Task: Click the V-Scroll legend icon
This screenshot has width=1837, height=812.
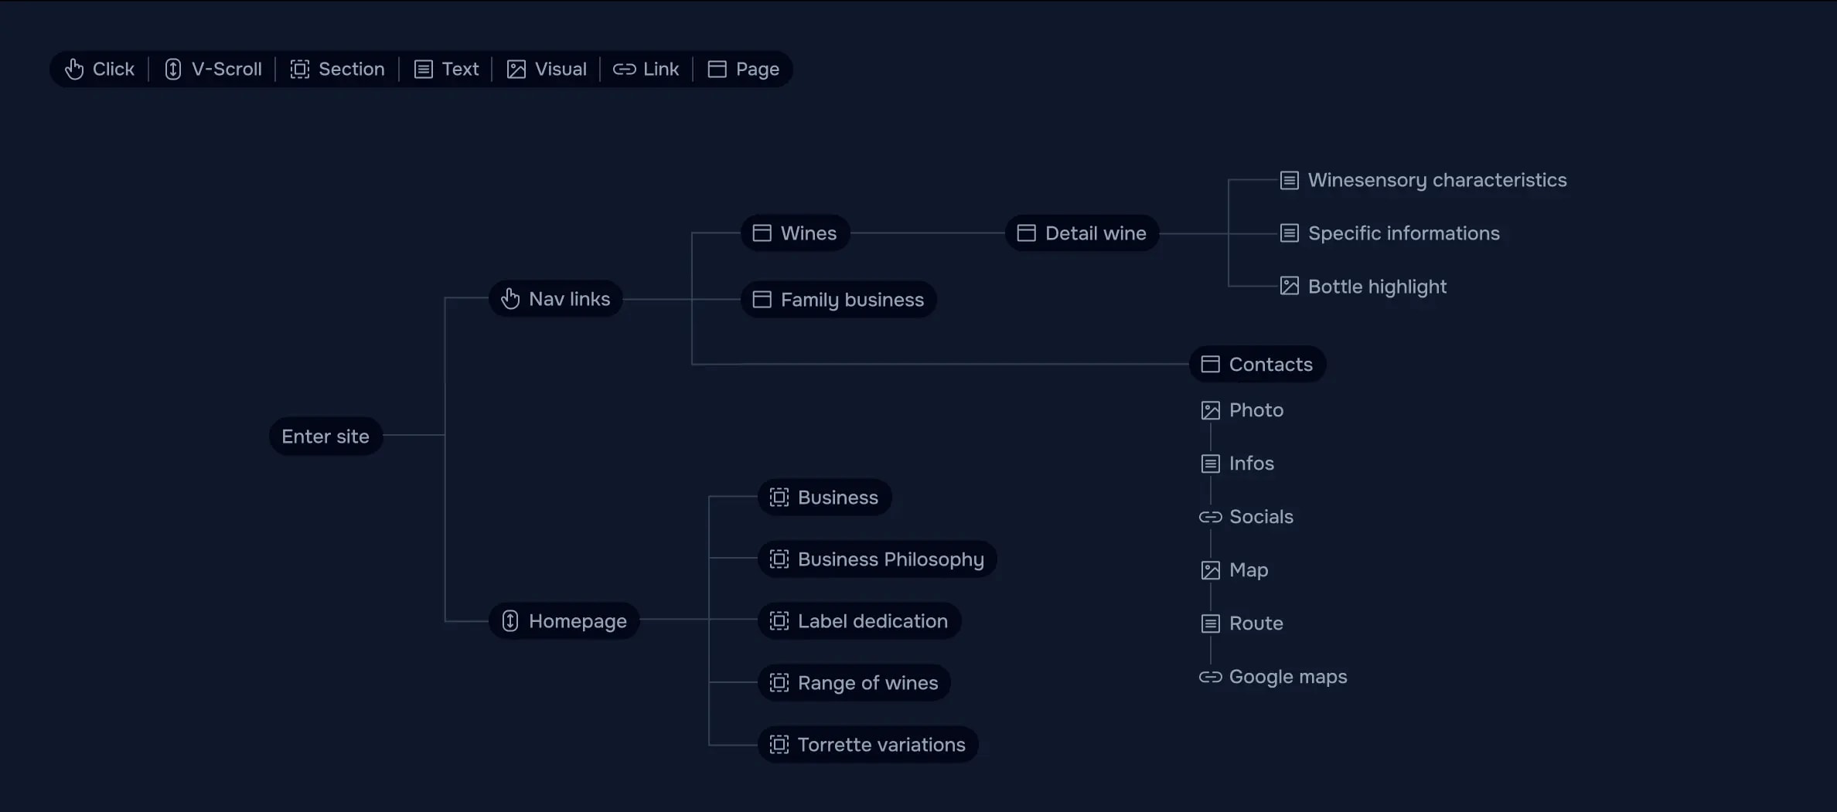Action: (x=173, y=70)
